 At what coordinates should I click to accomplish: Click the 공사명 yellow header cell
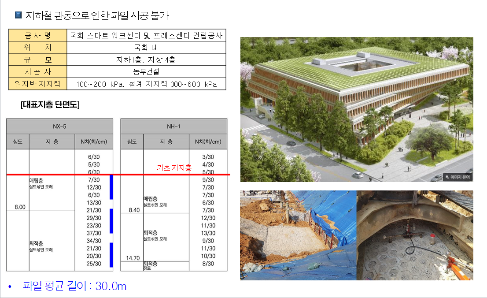pyautogui.click(x=37, y=35)
